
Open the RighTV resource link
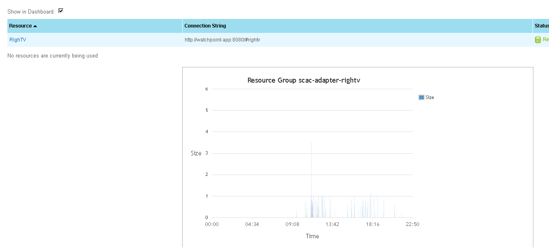[x=18, y=40]
